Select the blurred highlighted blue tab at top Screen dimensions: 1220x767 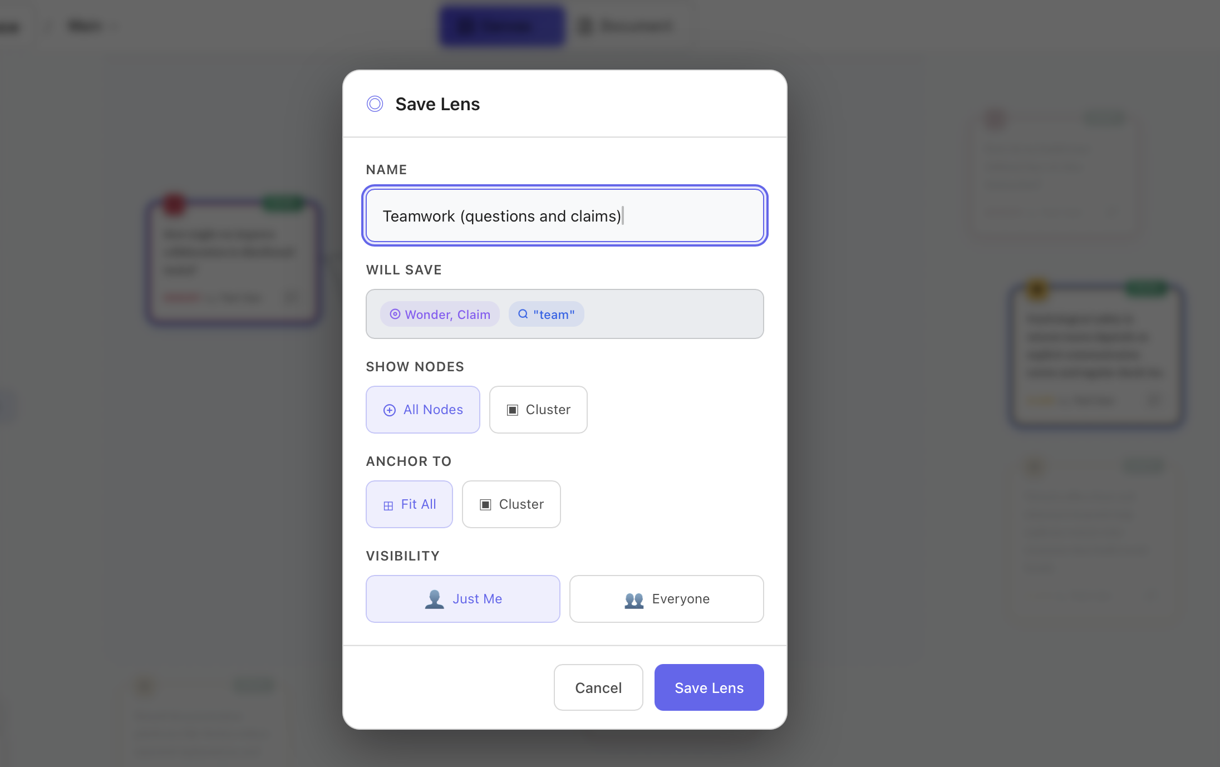point(502,26)
